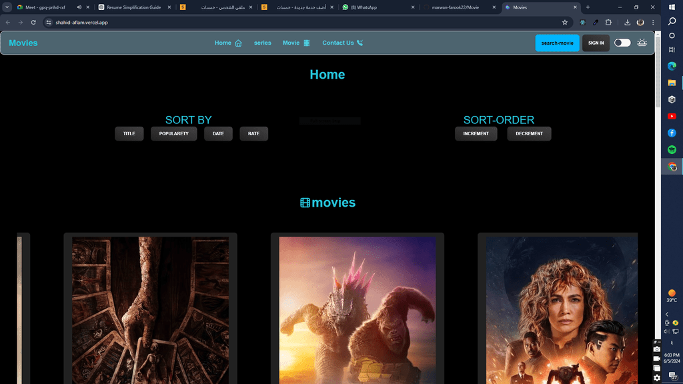683x384 pixels.
Task: Click the sunrise theme icon in navbar
Action: pyautogui.click(x=642, y=43)
